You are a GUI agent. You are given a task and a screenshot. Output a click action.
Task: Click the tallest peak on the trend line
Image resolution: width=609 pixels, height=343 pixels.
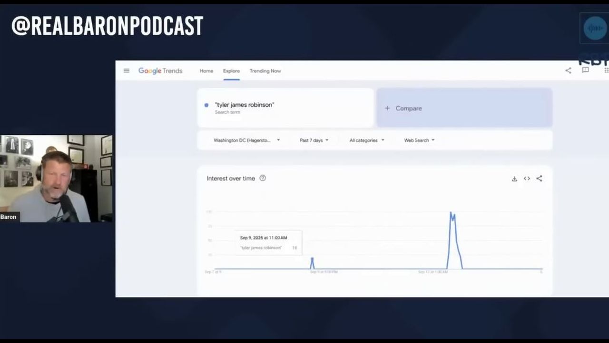[x=451, y=213]
